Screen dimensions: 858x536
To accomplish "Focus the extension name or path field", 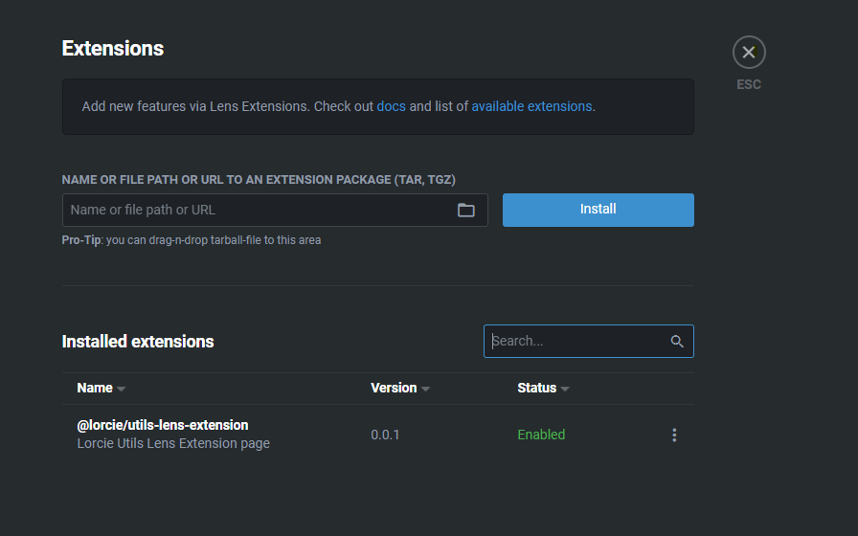I will pyautogui.click(x=259, y=211).
